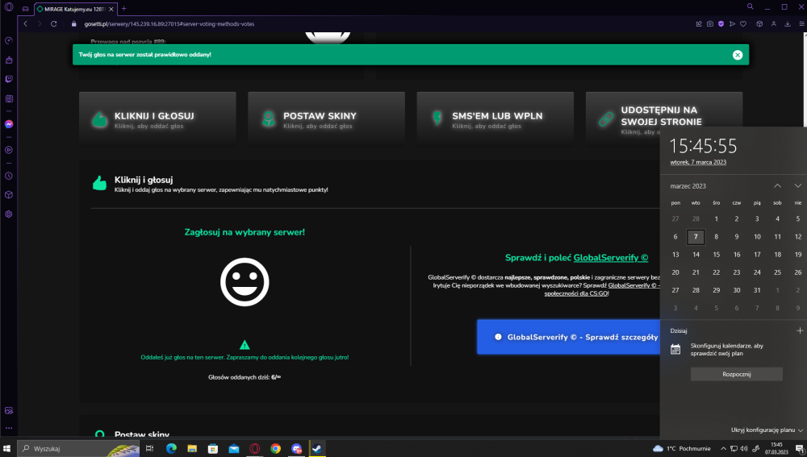This screenshot has width=807, height=457.
Task: Select day 31 in the calendar
Action: [x=757, y=290]
